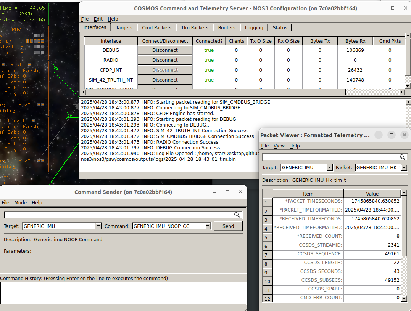Switch to the Targets tab

coord(124,27)
